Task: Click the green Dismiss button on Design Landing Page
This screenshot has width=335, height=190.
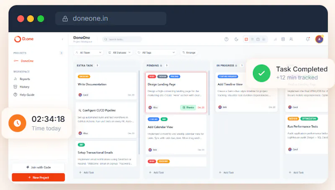Action: (x=188, y=107)
